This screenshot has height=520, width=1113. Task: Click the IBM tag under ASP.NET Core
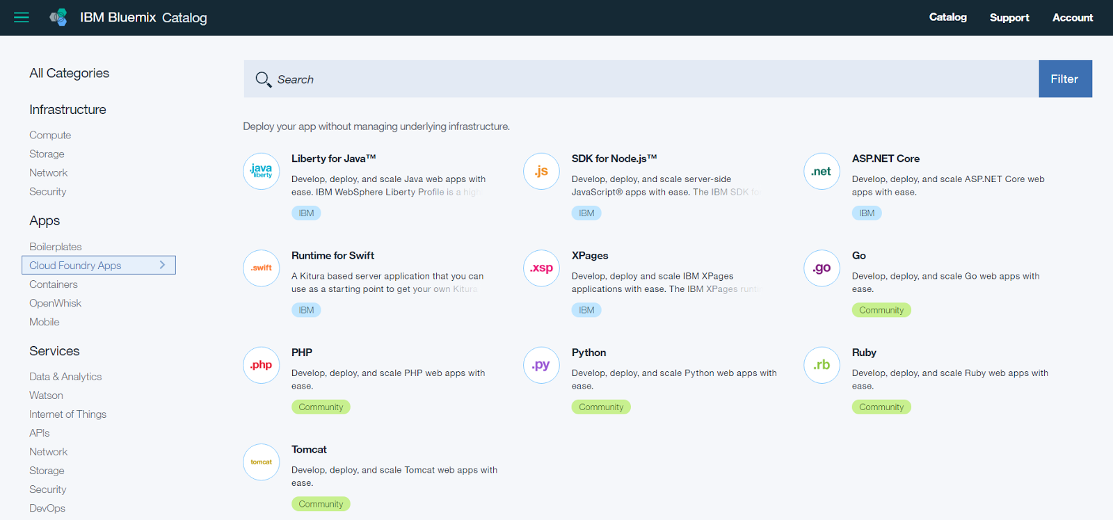(x=867, y=213)
